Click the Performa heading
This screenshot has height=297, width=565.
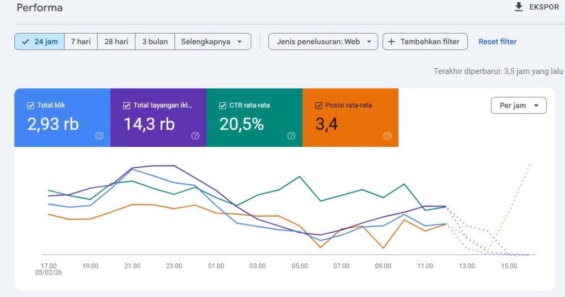(x=40, y=8)
